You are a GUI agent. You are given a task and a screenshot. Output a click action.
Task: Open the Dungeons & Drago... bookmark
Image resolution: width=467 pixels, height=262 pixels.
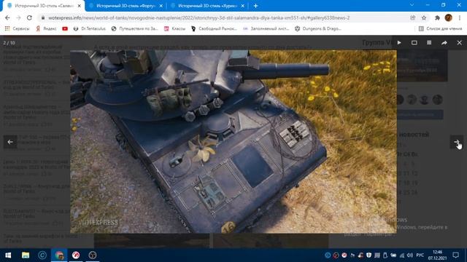(318, 28)
